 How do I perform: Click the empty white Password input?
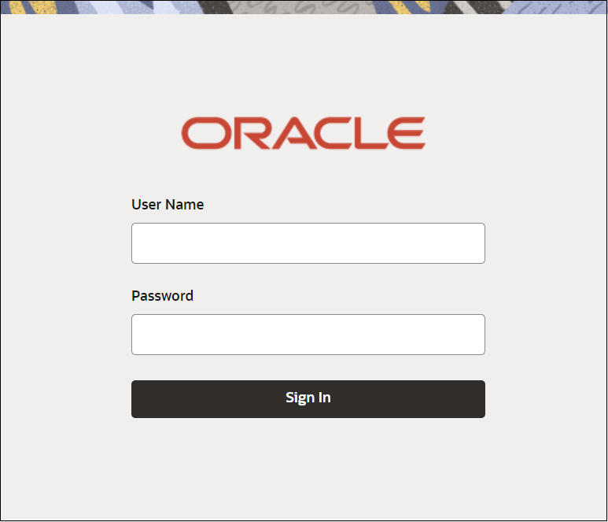click(x=308, y=335)
